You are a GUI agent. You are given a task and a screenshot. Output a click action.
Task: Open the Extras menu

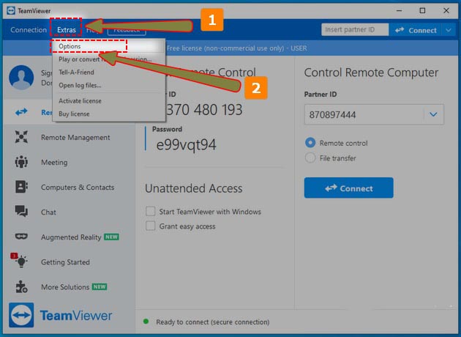pyautogui.click(x=67, y=30)
